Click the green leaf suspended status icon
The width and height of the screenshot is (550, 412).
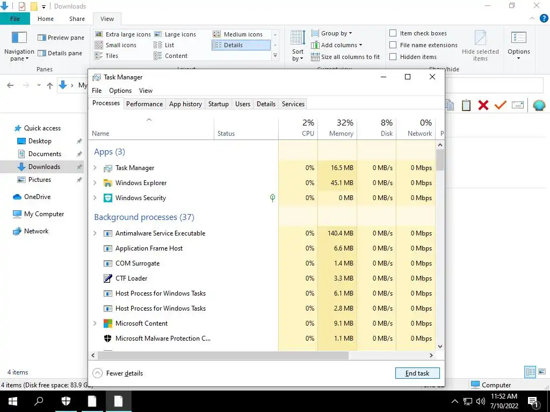pos(272,198)
